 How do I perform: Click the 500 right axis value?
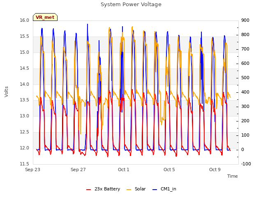(x=245, y=78)
